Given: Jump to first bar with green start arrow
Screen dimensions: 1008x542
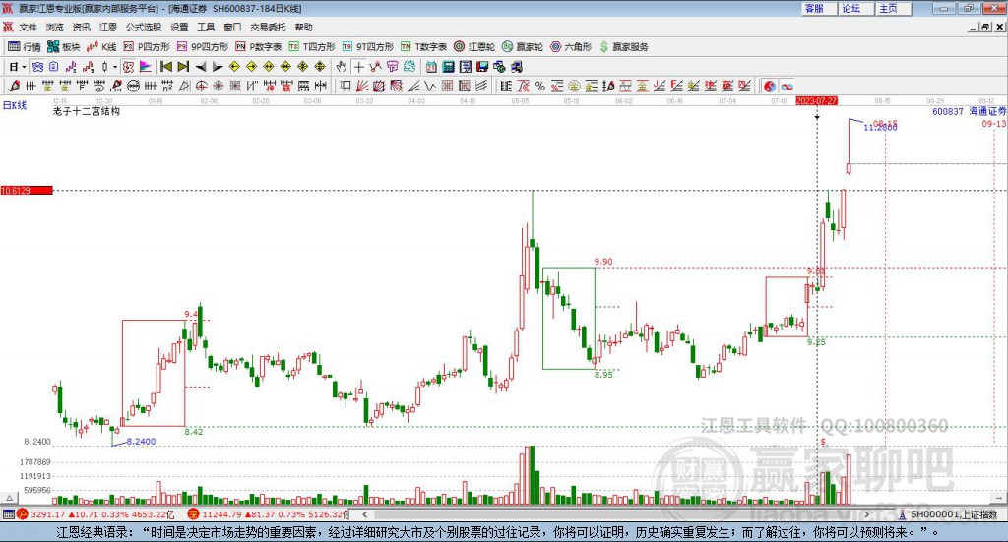Looking at the screenshot, I should coord(165,67).
